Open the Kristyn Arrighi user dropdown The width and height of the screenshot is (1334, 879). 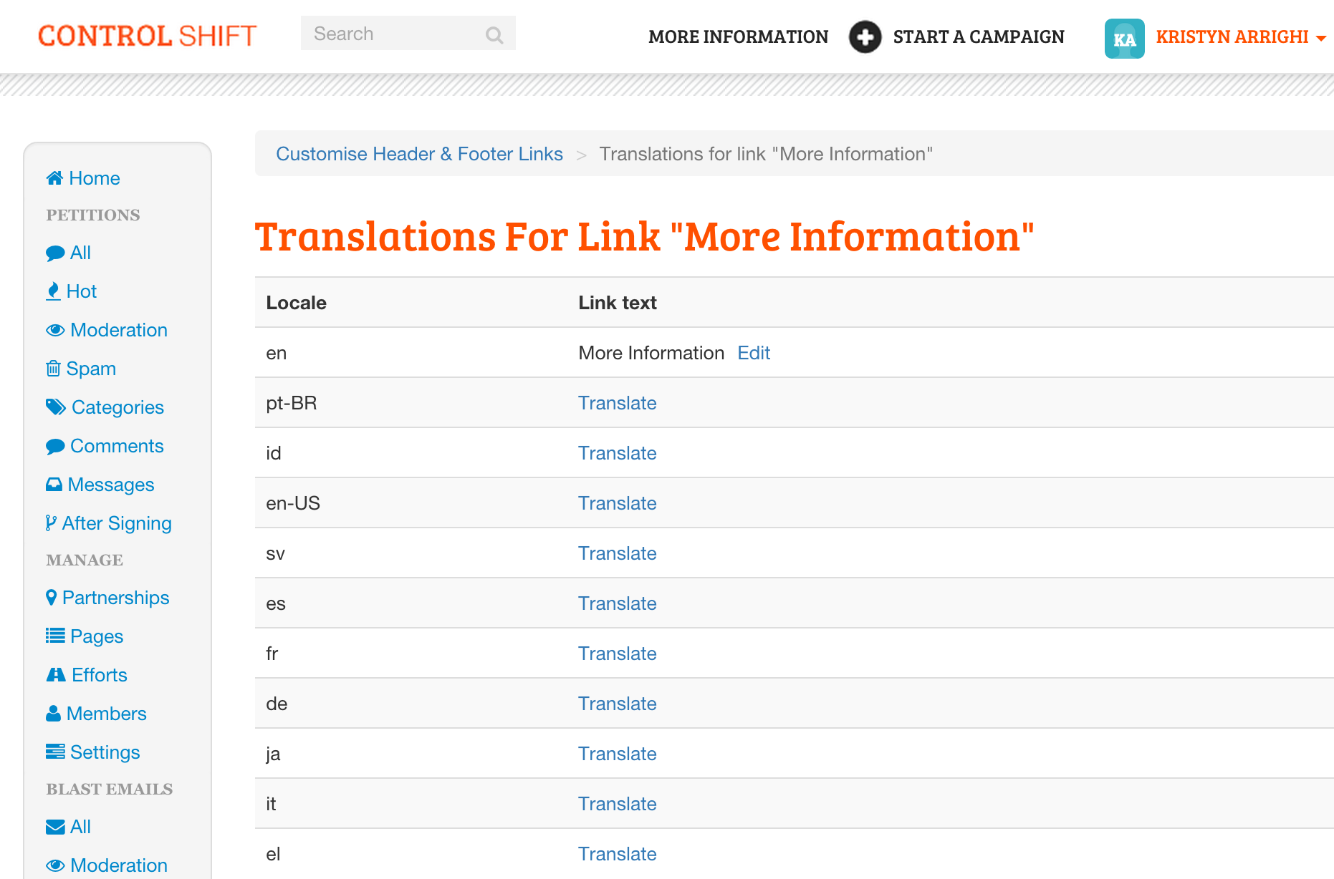(1240, 37)
